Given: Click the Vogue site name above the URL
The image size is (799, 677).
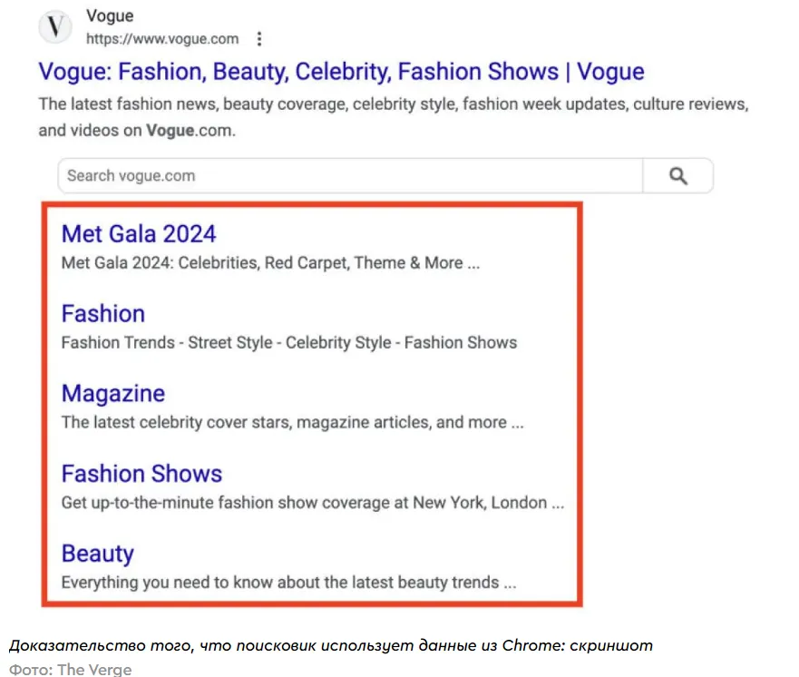Looking at the screenshot, I should point(110,15).
